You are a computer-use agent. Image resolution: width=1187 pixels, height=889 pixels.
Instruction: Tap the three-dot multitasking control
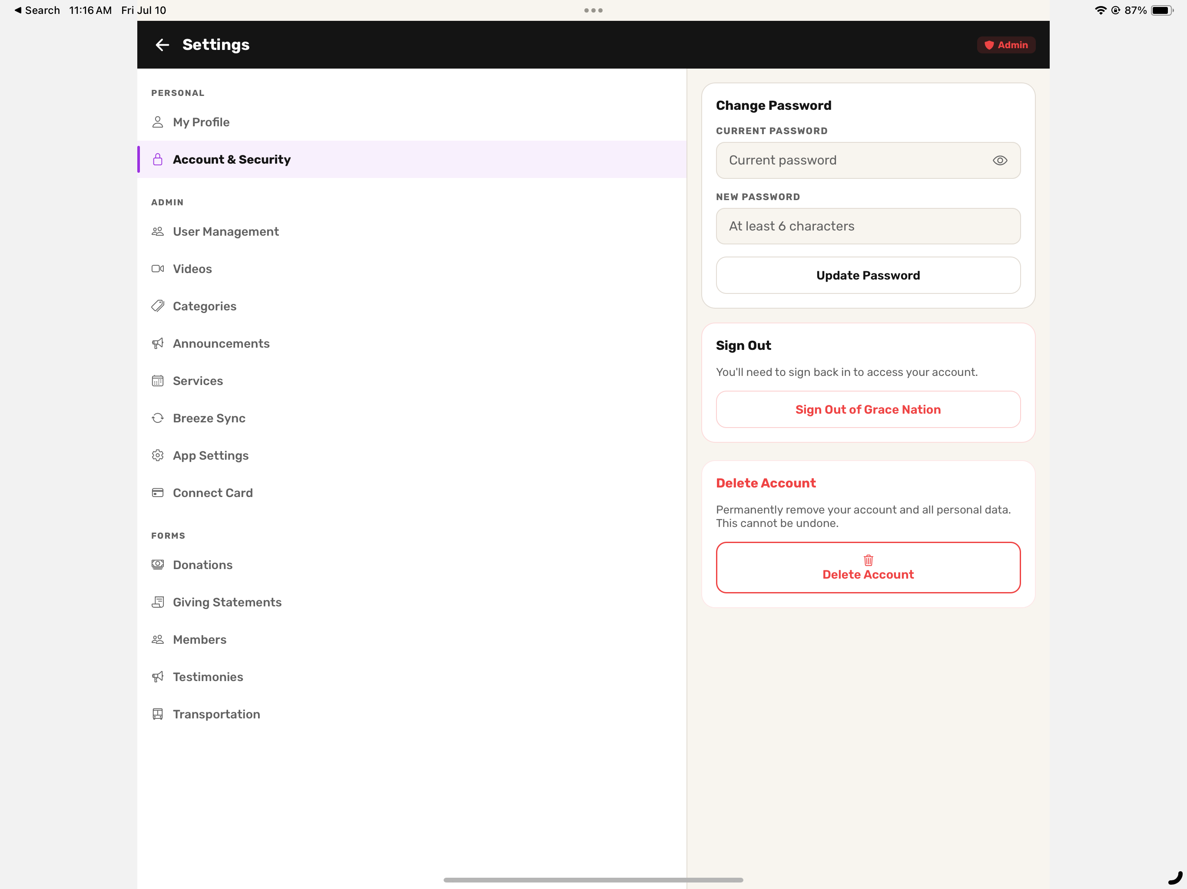[x=593, y=10]
